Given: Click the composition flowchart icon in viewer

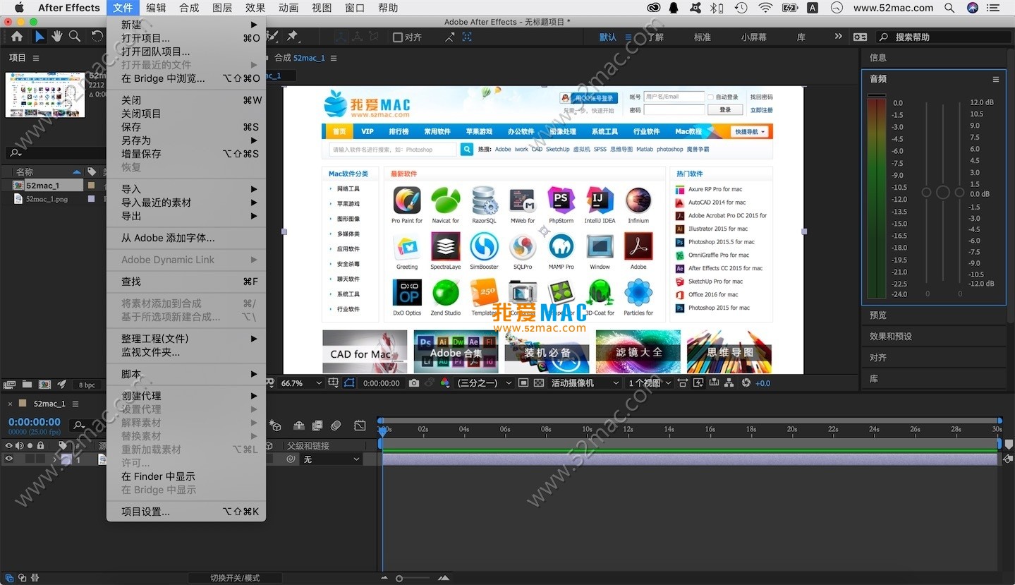Looking at the screenshot, I should click(x=728, y=383).
